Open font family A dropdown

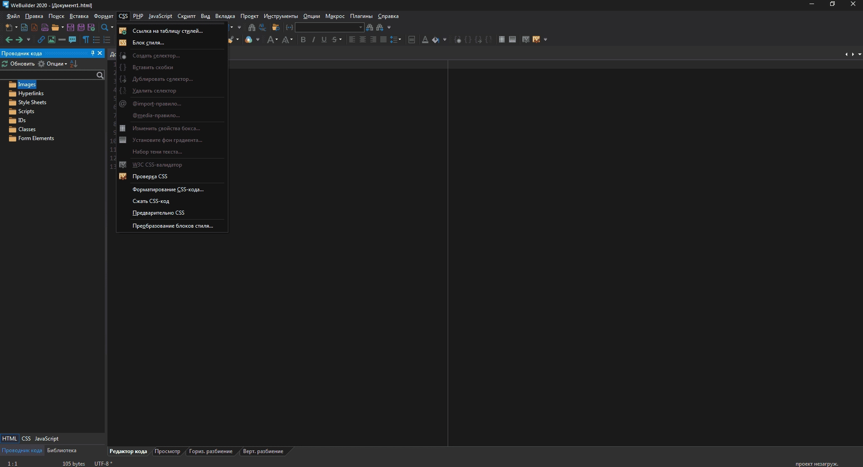click(x=288, y=40)
